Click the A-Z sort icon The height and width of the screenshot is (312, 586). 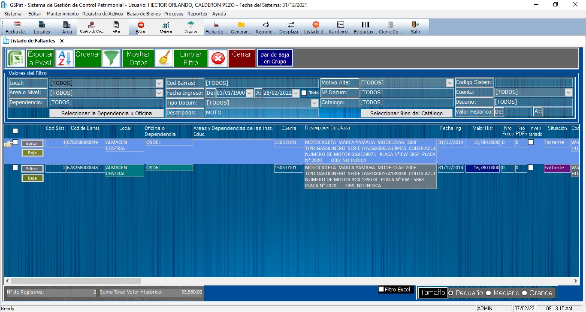65,58
